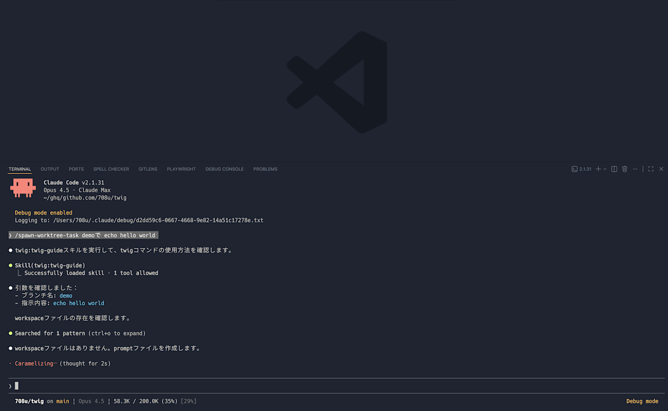Toggle Debug mode in the status bar
This screenshot has height=411, width=668.
point(642,401)
